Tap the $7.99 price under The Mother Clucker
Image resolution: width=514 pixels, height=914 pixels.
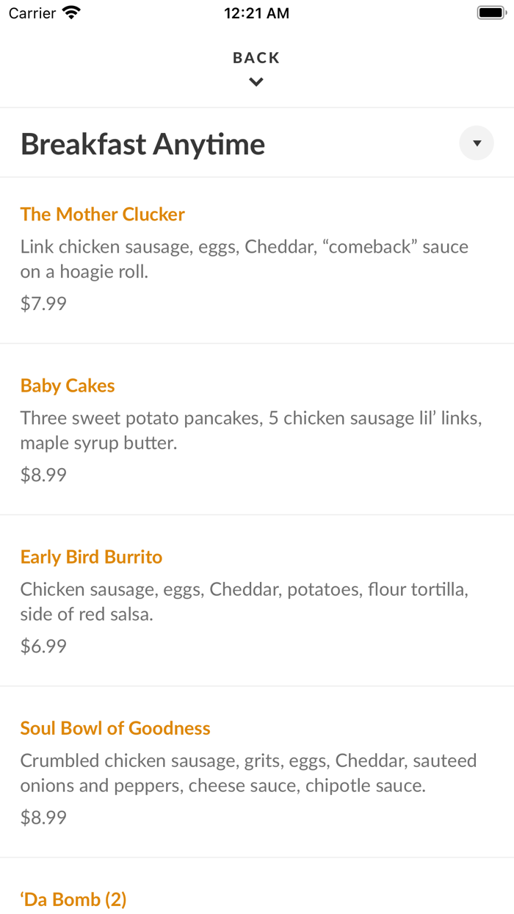43,303
